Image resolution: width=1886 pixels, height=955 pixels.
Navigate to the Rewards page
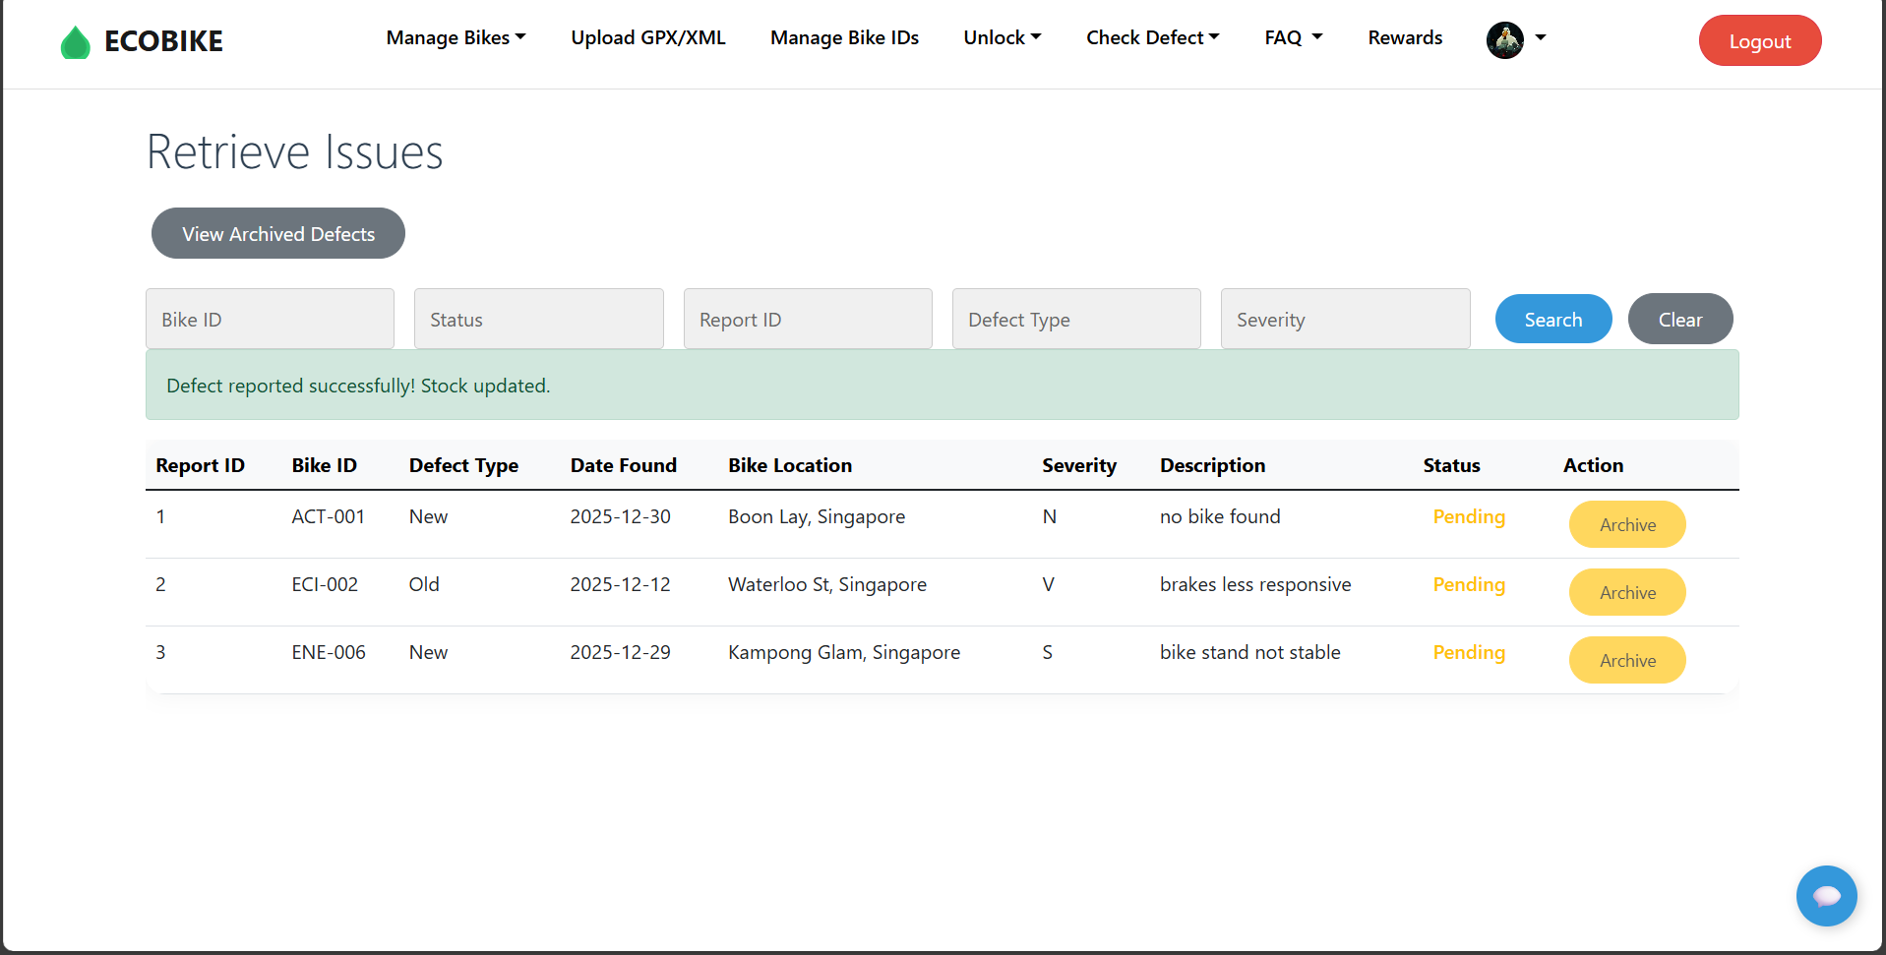(x=1404, y=37)
